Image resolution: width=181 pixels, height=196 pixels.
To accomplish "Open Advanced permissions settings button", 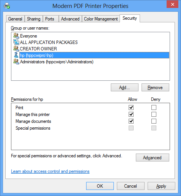I will pyautogui.click(x=153, y=158).
